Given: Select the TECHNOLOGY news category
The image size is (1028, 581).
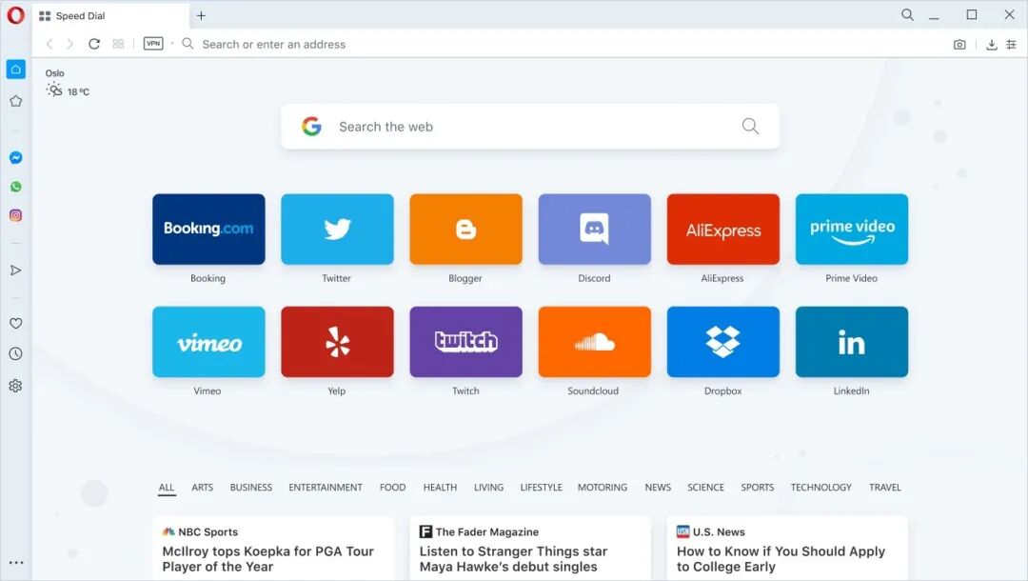Looking at the screenshot, I should 820,488.
